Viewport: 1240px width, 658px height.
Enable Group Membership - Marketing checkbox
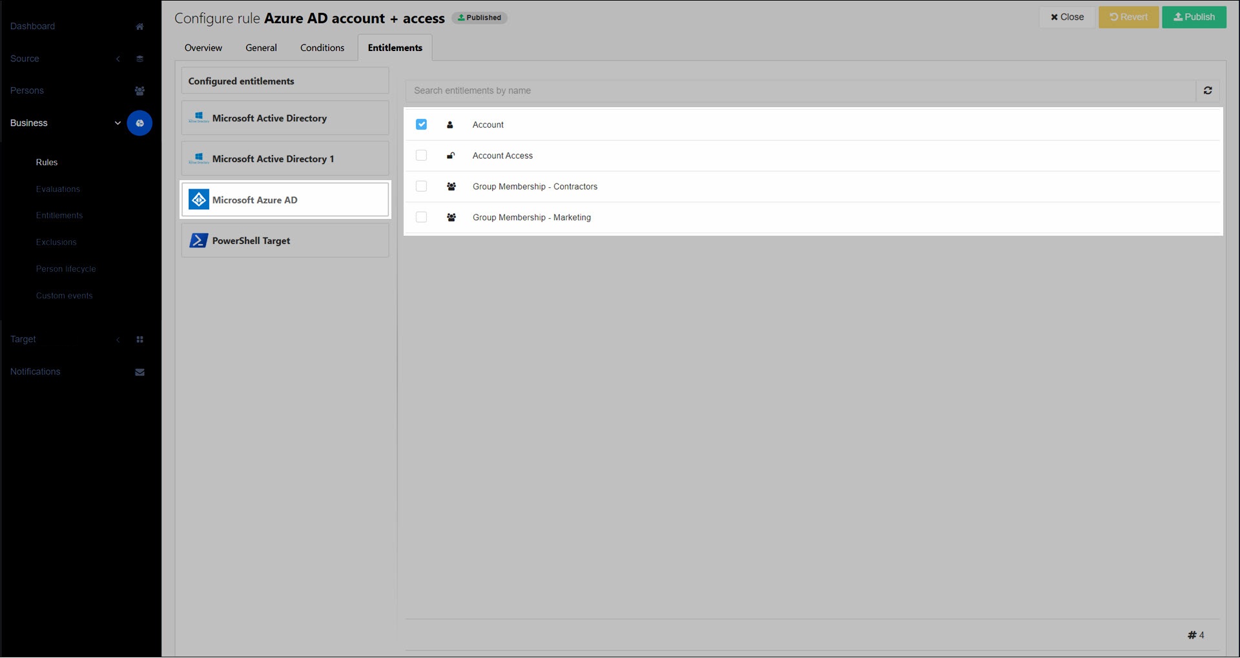pyautogui.click(x=421, y=217)
